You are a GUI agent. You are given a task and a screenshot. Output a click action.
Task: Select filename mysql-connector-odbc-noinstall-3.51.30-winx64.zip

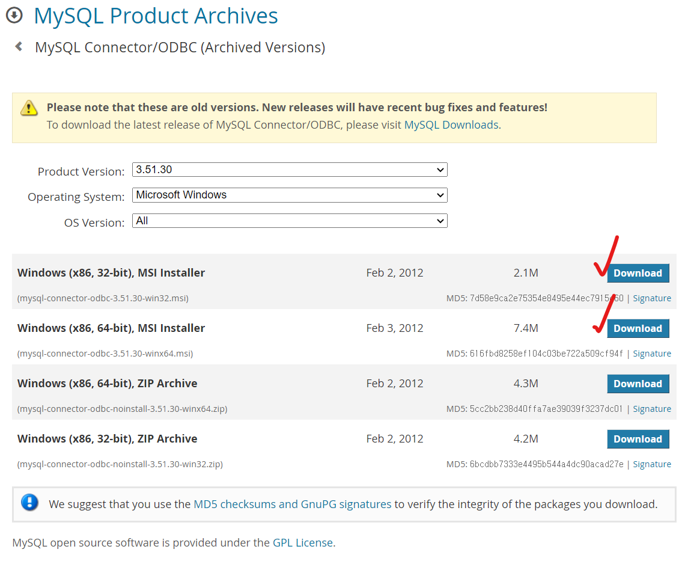pos(123,409)
